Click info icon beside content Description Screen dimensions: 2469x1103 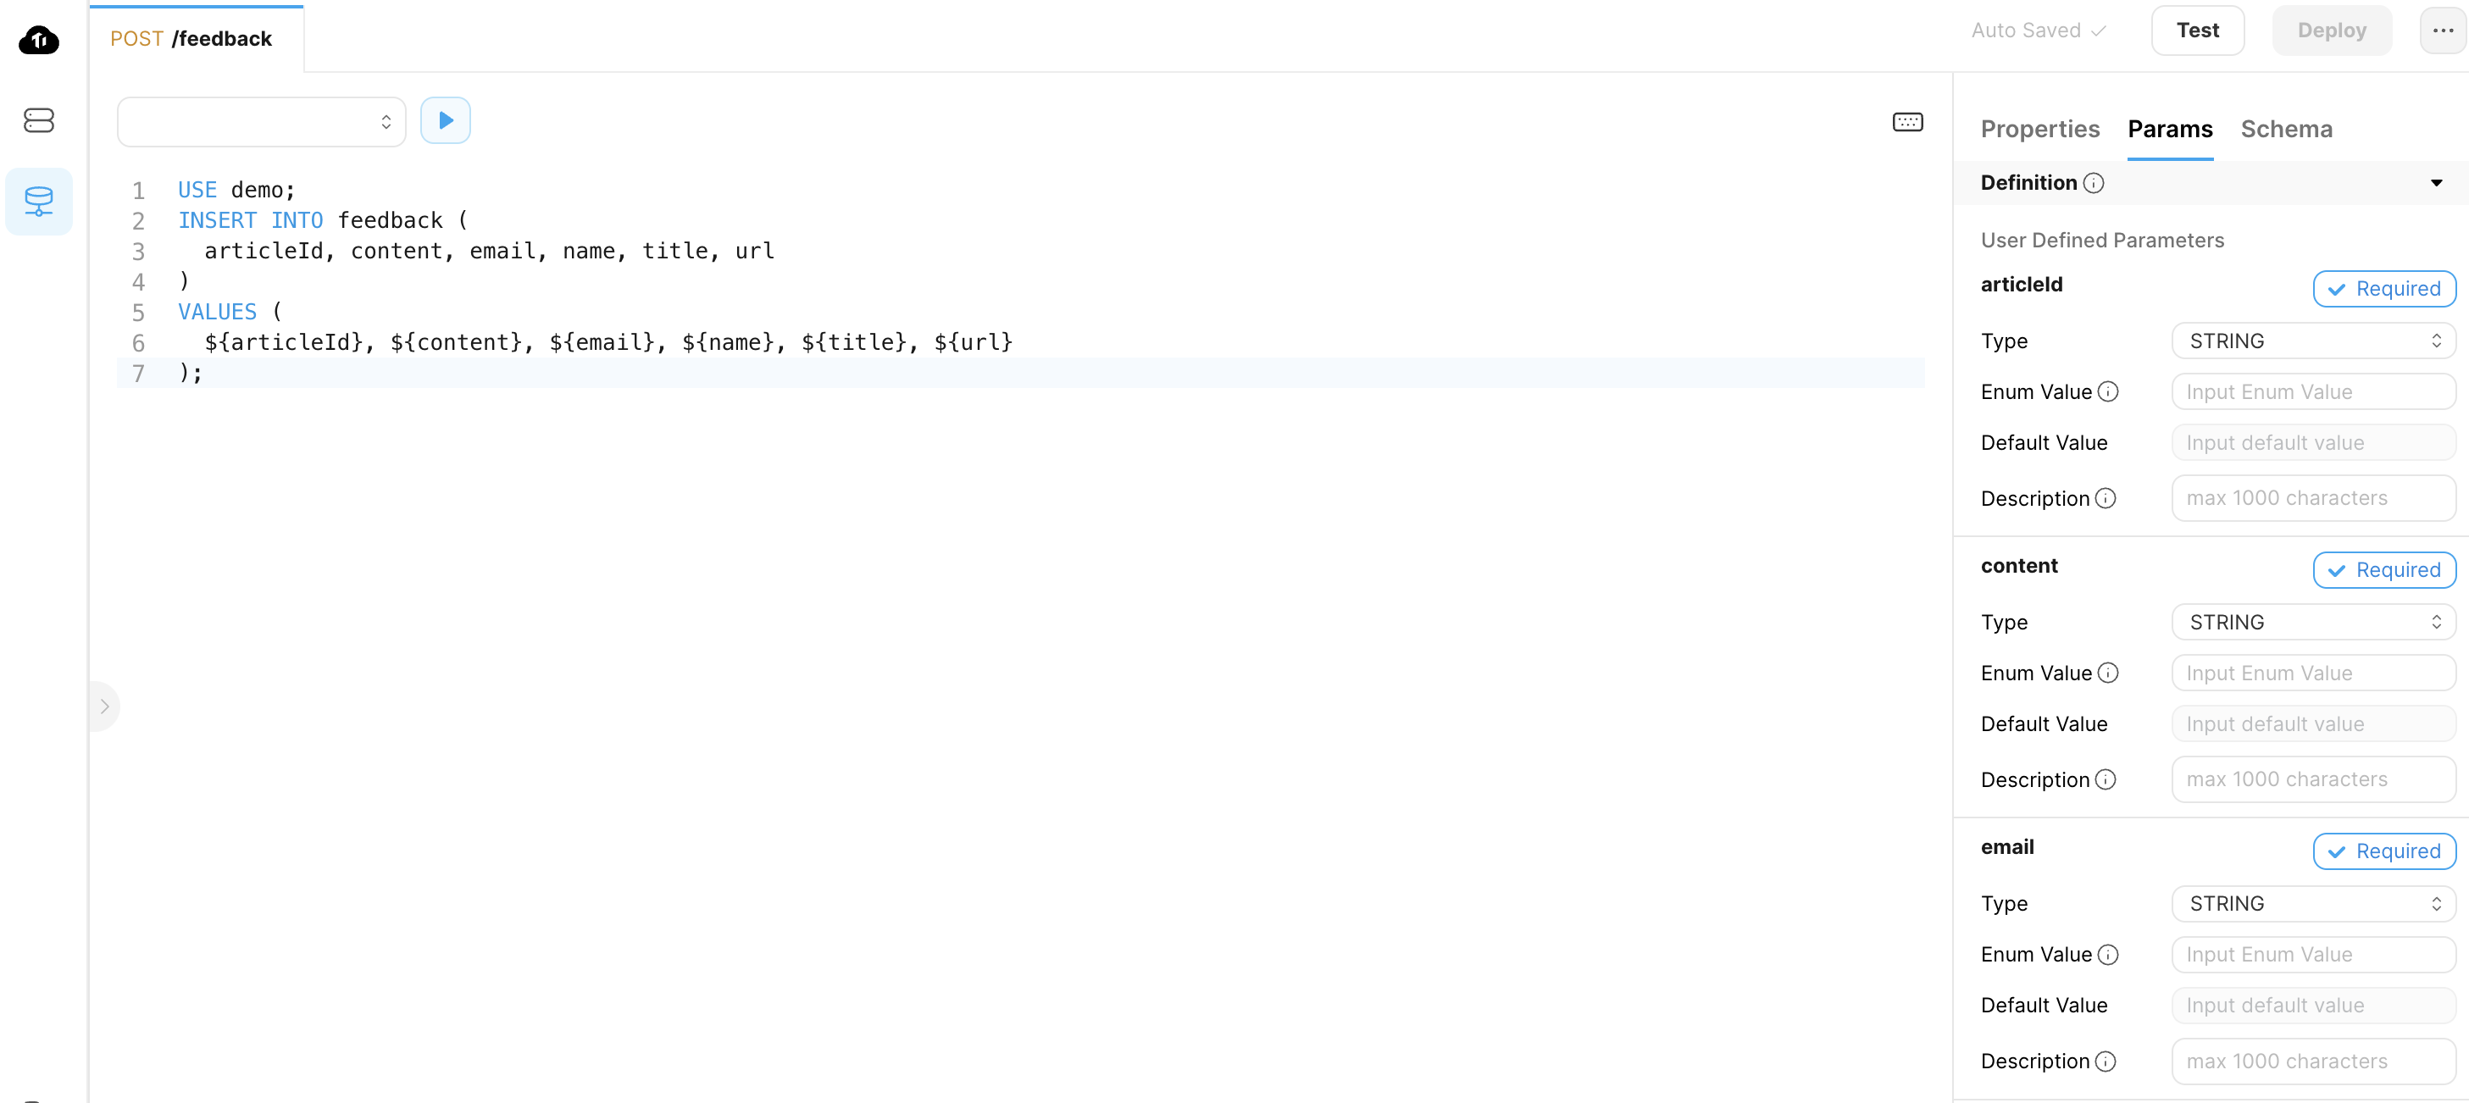[2105, 780]
